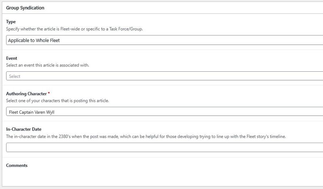Image resolution: width=323 pixels, height=189 pixels.
Task: Click the Applicable to Whole Fleet text
Action: pos(34,40)
